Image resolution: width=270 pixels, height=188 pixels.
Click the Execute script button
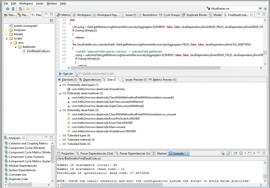pyautogui.click(x=66, y=73)
